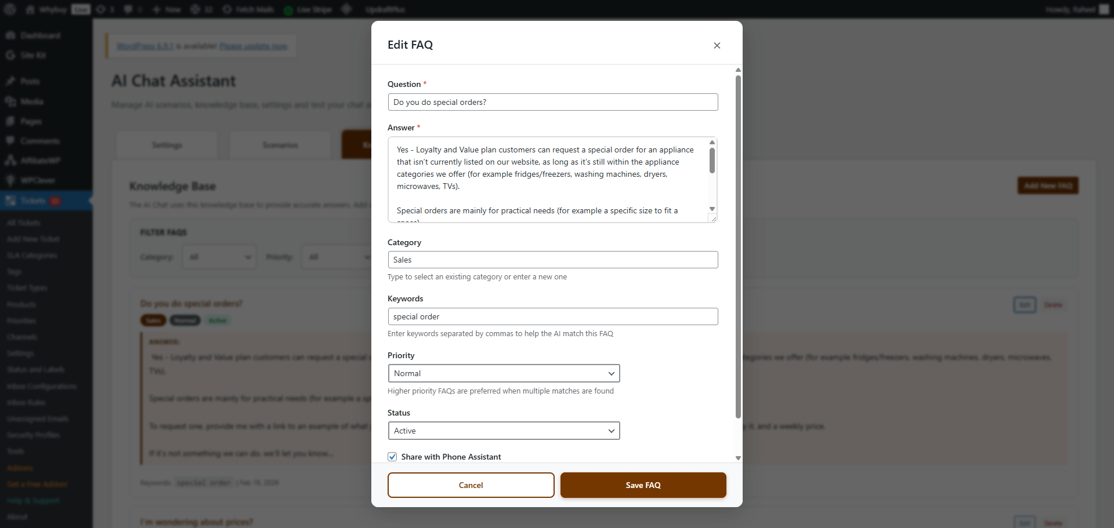The width and height of the screenshot is (1114, 528).
Task: Switch to the Scenarios tab
Action: (x=280, y=145)
